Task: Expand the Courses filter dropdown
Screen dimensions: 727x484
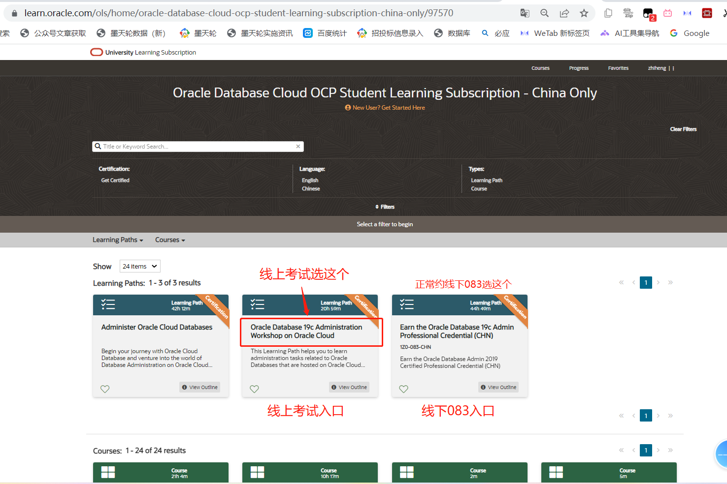Action: point(169,240)
